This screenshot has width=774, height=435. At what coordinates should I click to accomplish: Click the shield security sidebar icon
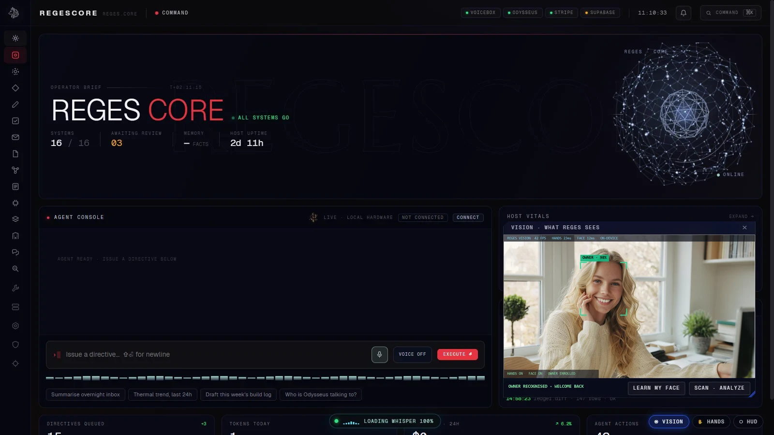pyautogui.click(x=15, y=345)
